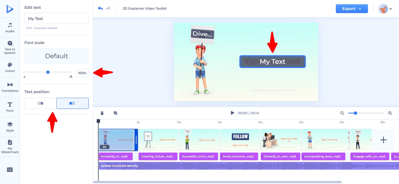Play the video preview

pyautogui.click(x=233, y=113)
